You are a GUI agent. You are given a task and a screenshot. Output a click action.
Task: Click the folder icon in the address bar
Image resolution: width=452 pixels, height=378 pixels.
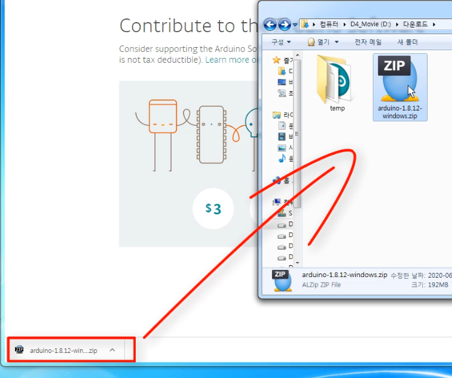305,24
